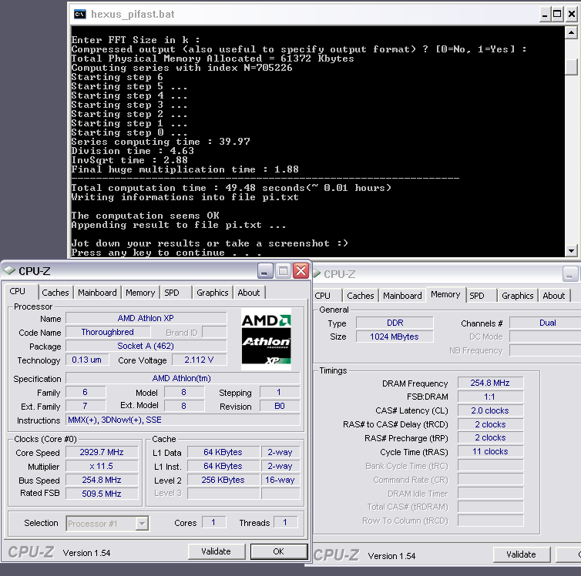This screenshot has height=576, width=581.
Task: Select CPU tab in rear CPU-Z window
Action: coord(322,296)
